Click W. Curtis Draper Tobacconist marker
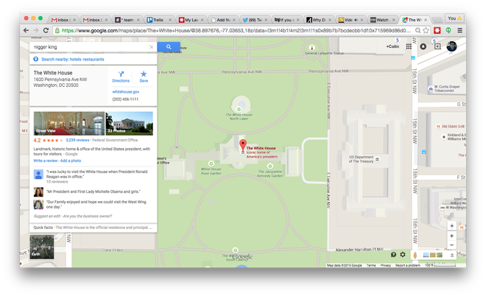The image size is (486, 296). [x=431, y=88]
